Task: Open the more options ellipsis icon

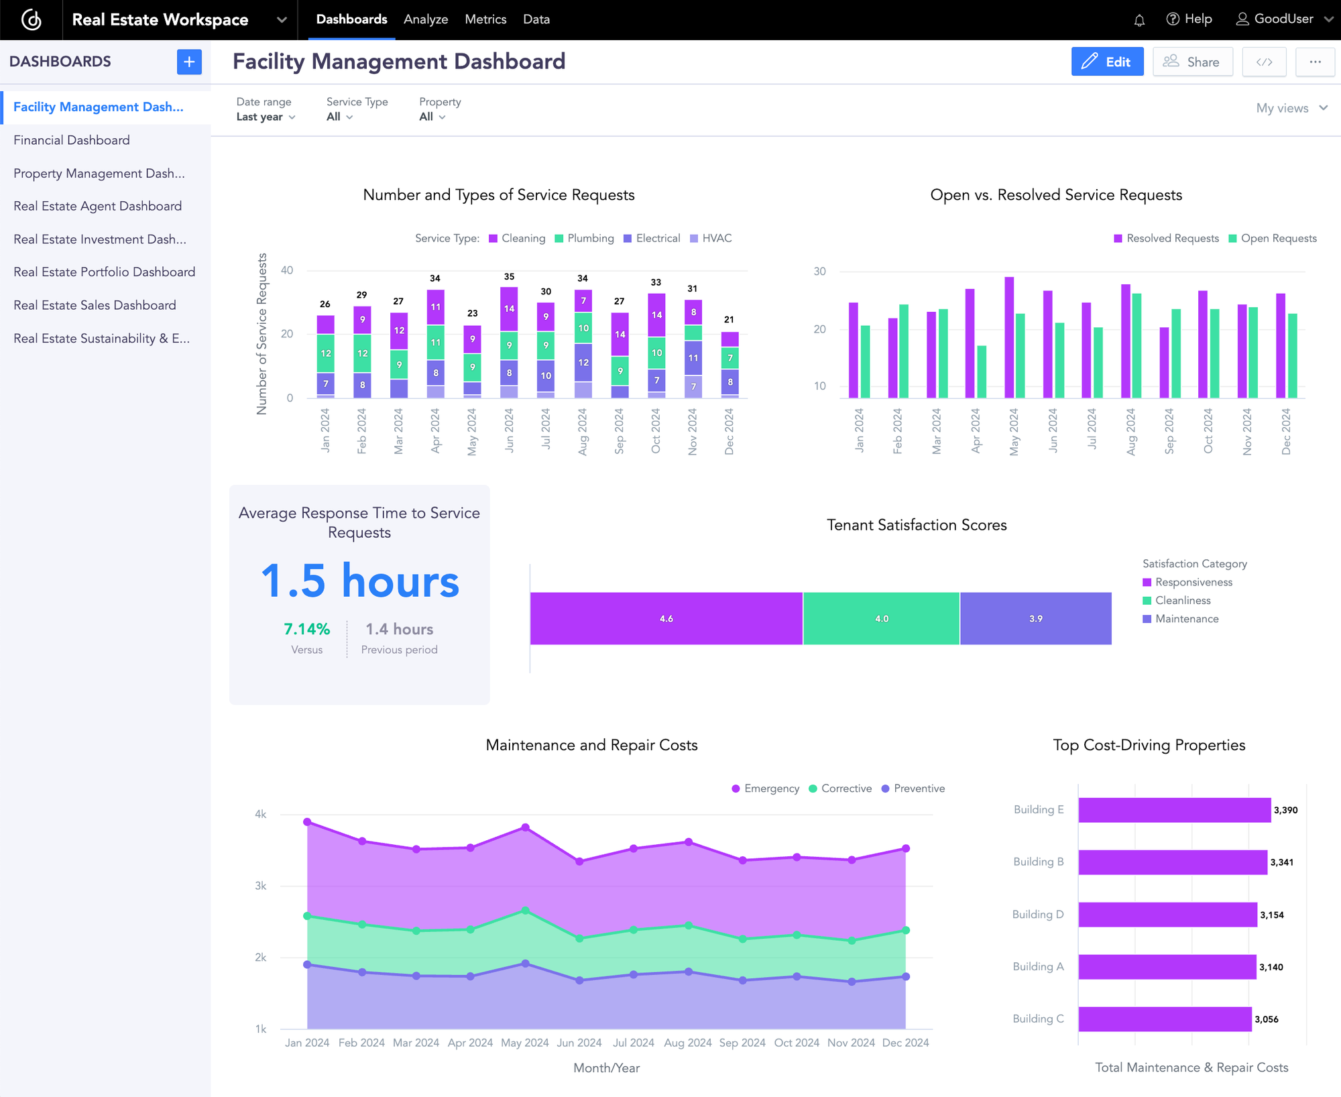Action: (1316, 62)
